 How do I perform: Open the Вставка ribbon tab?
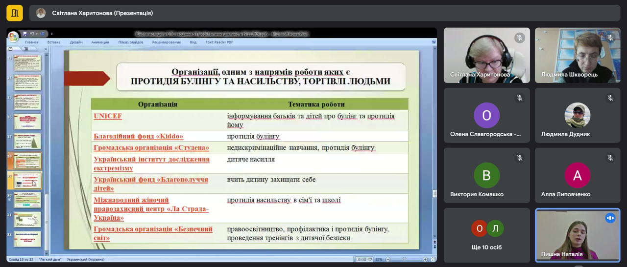coord(54,42)
